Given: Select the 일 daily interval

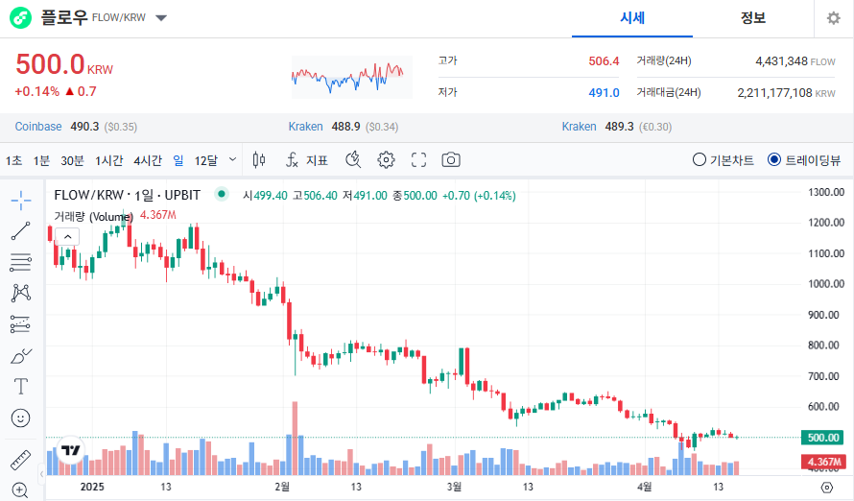Looking at the screenshot, I should pos(178,160).
